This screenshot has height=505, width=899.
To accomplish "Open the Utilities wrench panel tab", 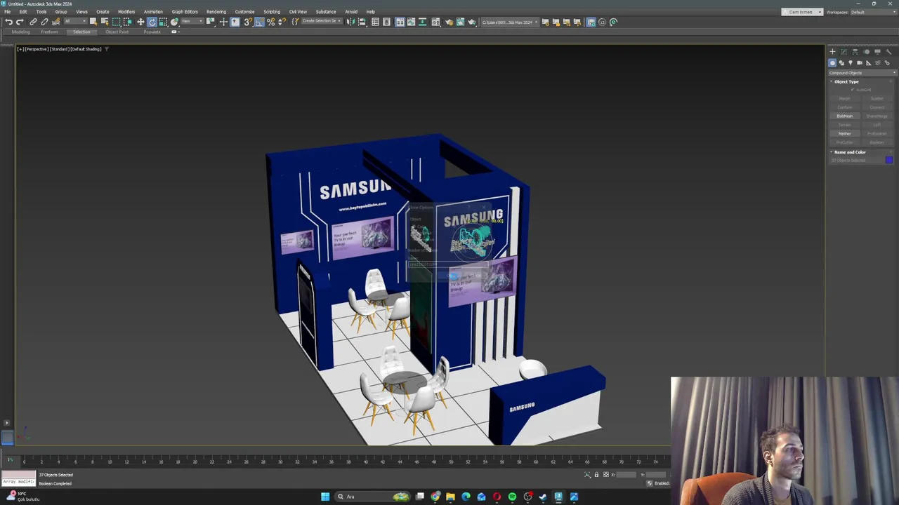I will (x=888, y=51).
